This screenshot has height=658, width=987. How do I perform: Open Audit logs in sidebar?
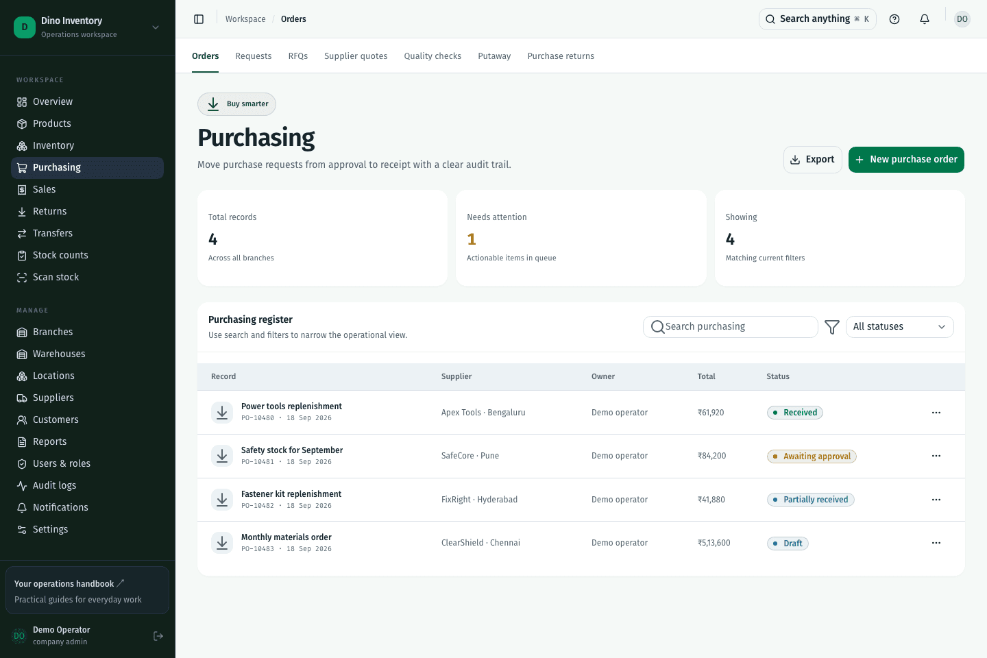tap(87, 485)
